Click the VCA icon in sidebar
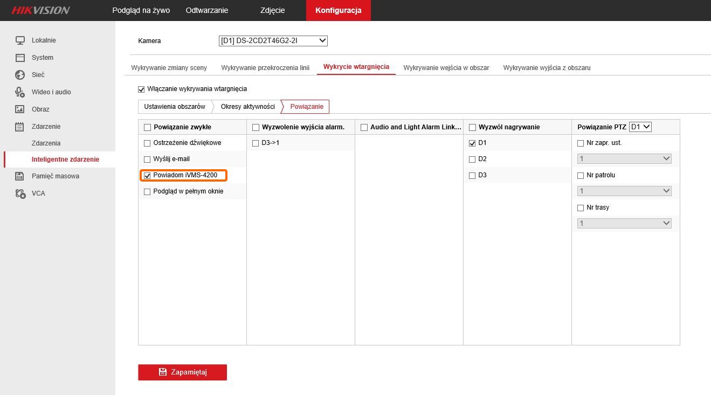This screenshot has height=395, width=711. [x=20, y=193]
